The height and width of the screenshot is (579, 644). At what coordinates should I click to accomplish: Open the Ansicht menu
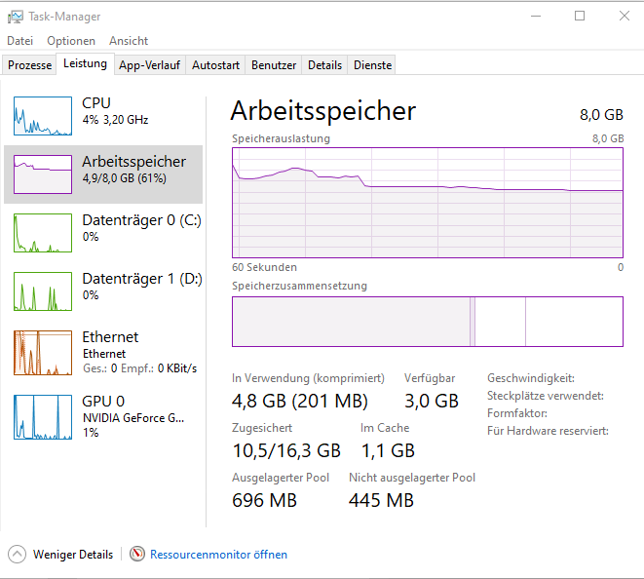(x=129, y=41)
